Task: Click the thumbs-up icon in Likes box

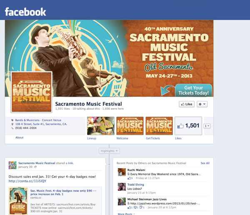Action: 180,126
